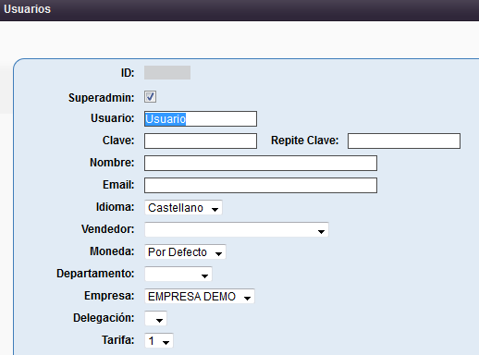The height and width of the screenshot is (355, 479).
Task: Click the Delegación label
Action: [104, 318]
